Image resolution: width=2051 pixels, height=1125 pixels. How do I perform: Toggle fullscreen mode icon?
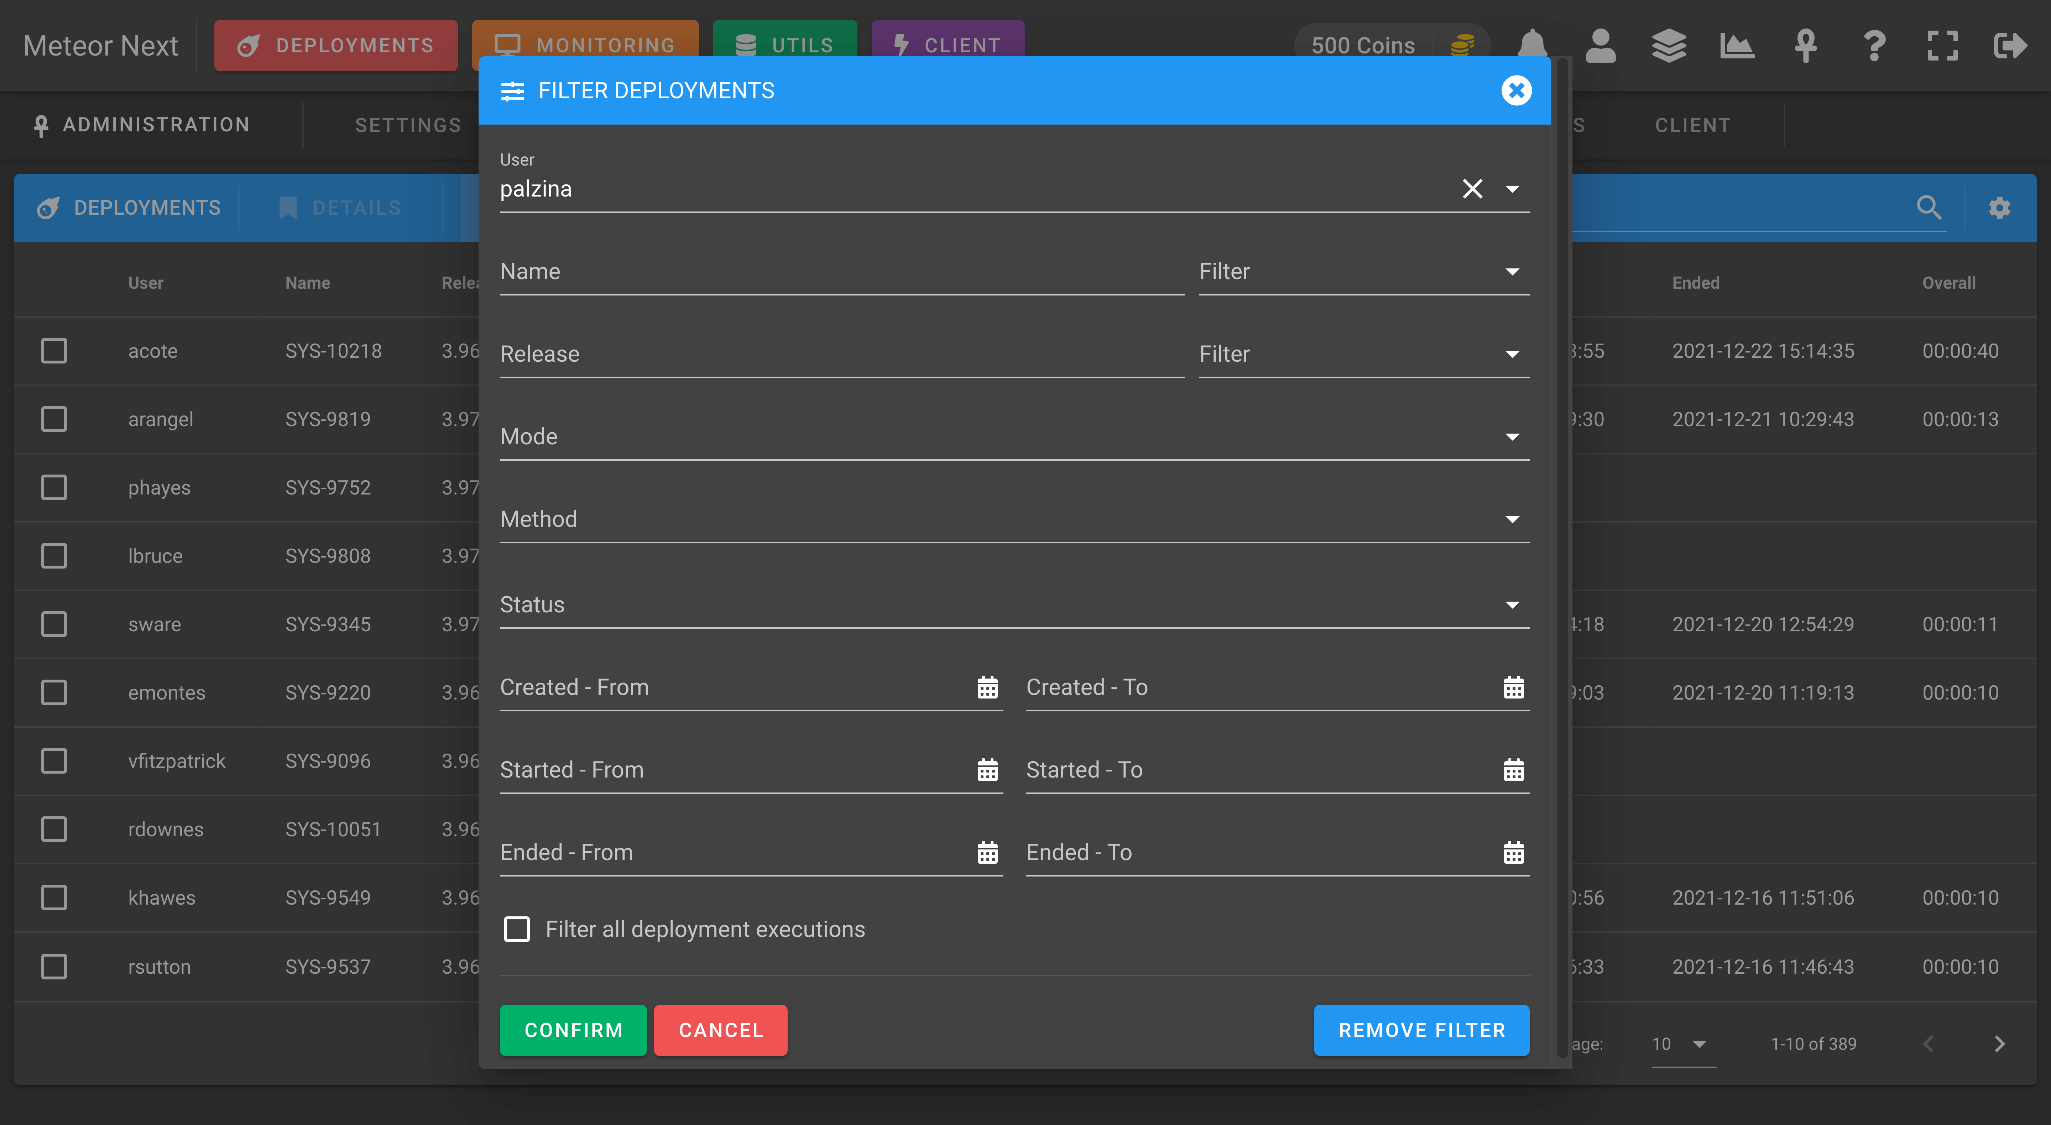point(1942,45)
